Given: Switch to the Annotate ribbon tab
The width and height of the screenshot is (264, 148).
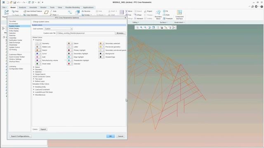Looking at the screenshot, I should click(33, 7).
